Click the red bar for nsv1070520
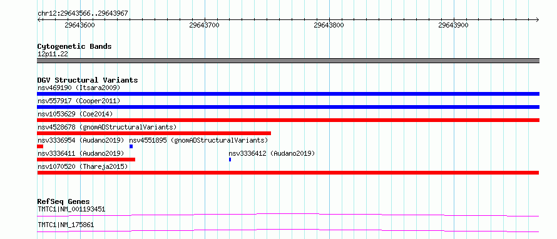This screenshot has width=557, height=239. click(x=288, y=173)
